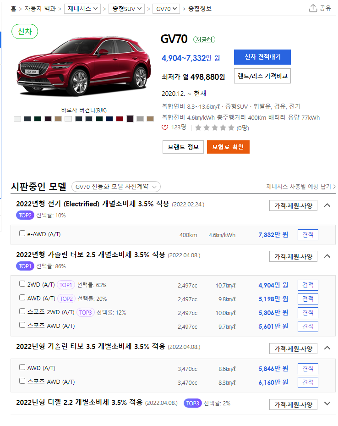Click the star rating beside (0명)
Image resolution: width=338 pixels, height=426 pixels.
(x=215, y=127)
